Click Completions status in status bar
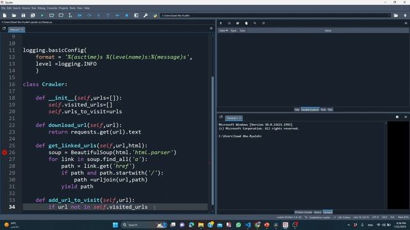This screenshot has width=410, height=230. tap(318, 217)
